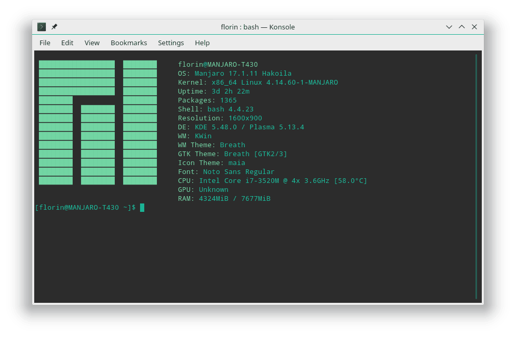516x337 pixels.
Task: Open the Bookmarks menu
Action: (128, 43)
